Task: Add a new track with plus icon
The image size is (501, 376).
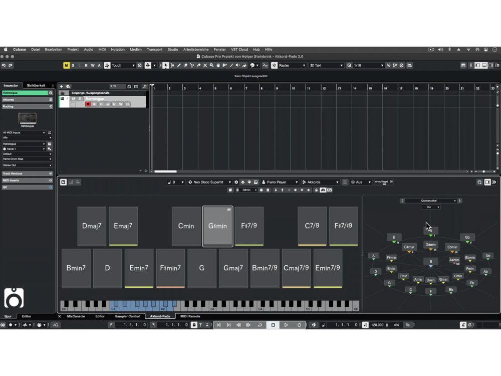Action: 62,87
